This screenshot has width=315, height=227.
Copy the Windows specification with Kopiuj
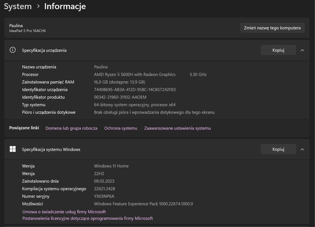pyautogui.click(x=278, y=149)
